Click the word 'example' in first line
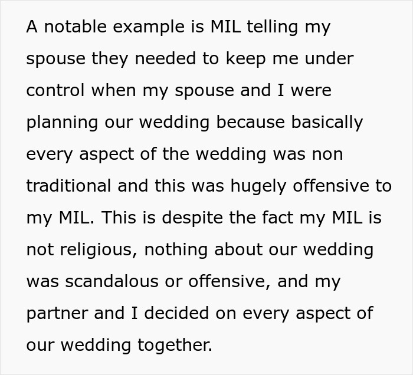The height and width of the screenshot is (375, 413). point(149,27)
